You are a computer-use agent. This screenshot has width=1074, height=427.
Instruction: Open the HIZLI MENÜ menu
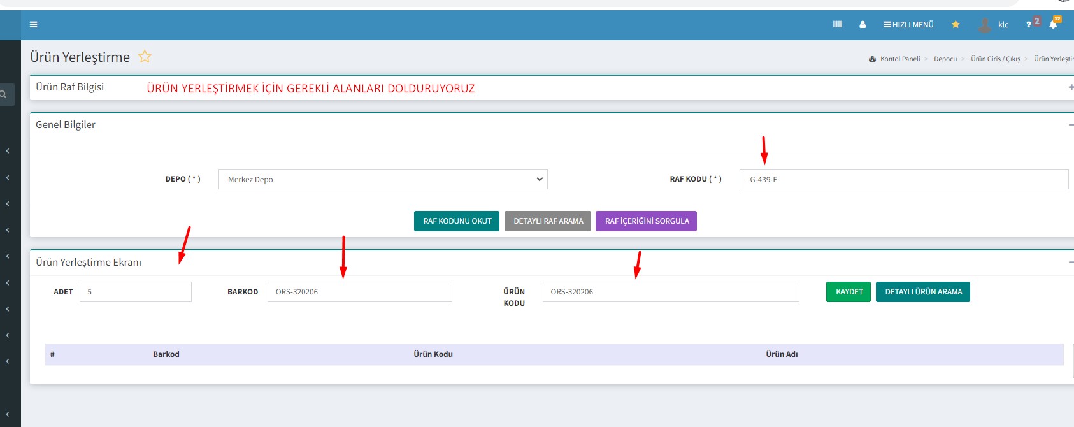click(x=908, y=25)
